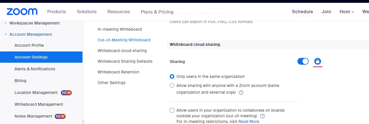Go to Whiteboard Retention settings
The width and height of the screenshot is (369, 124).
tap(118, 72)
